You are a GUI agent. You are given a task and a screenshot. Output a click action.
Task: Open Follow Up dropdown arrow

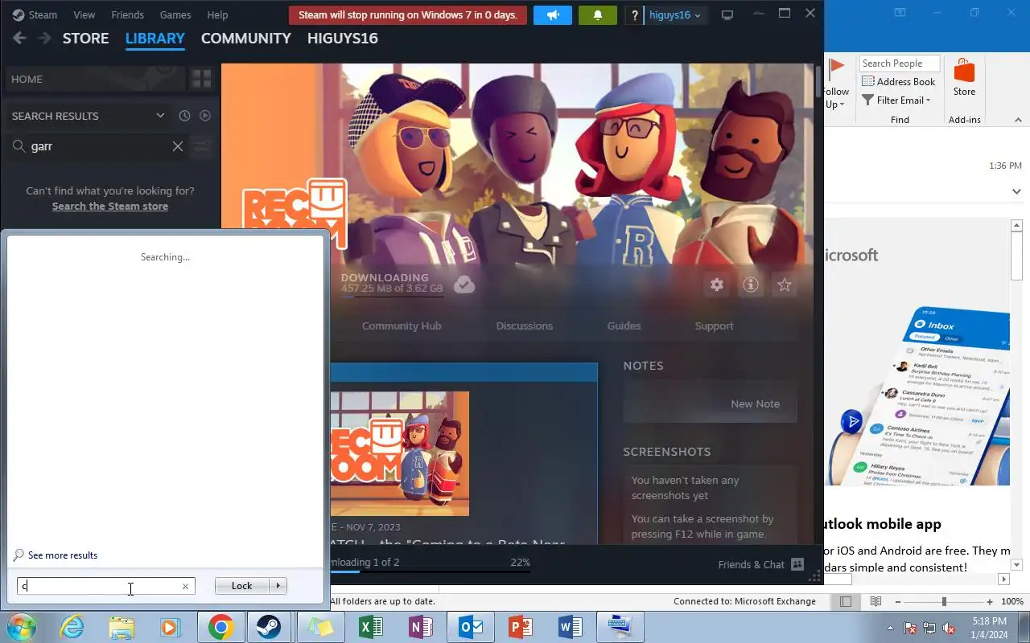pos(842,104)
